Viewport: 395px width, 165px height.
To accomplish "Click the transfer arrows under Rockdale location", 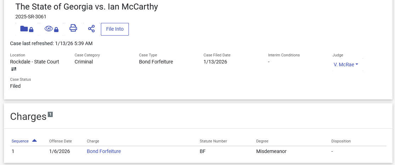I will (14, 69).
